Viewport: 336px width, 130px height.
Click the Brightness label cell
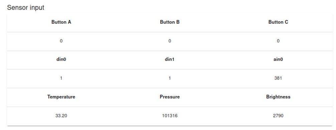(x=278, y=97)
